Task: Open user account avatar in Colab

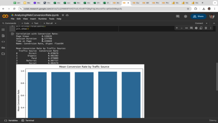Action: (x=212, y=16)
